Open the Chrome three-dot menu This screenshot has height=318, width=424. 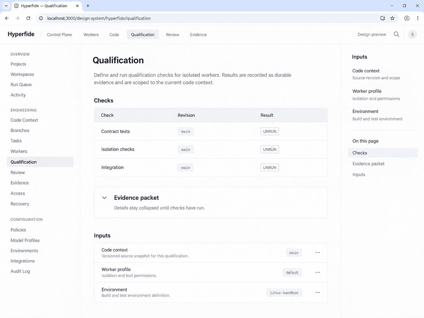click(418, 18)
